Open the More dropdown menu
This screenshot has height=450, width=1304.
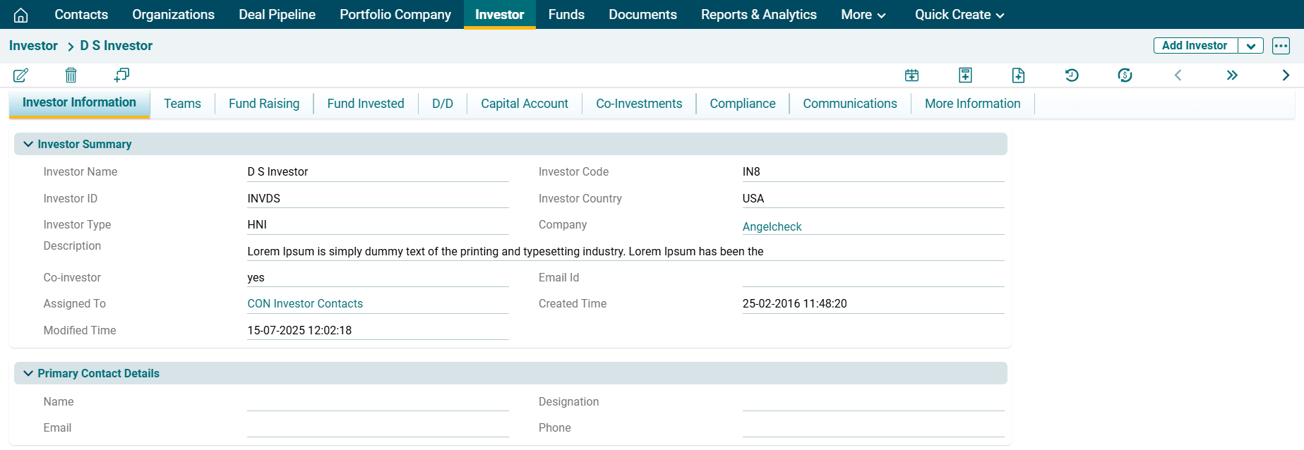(863, 15)
